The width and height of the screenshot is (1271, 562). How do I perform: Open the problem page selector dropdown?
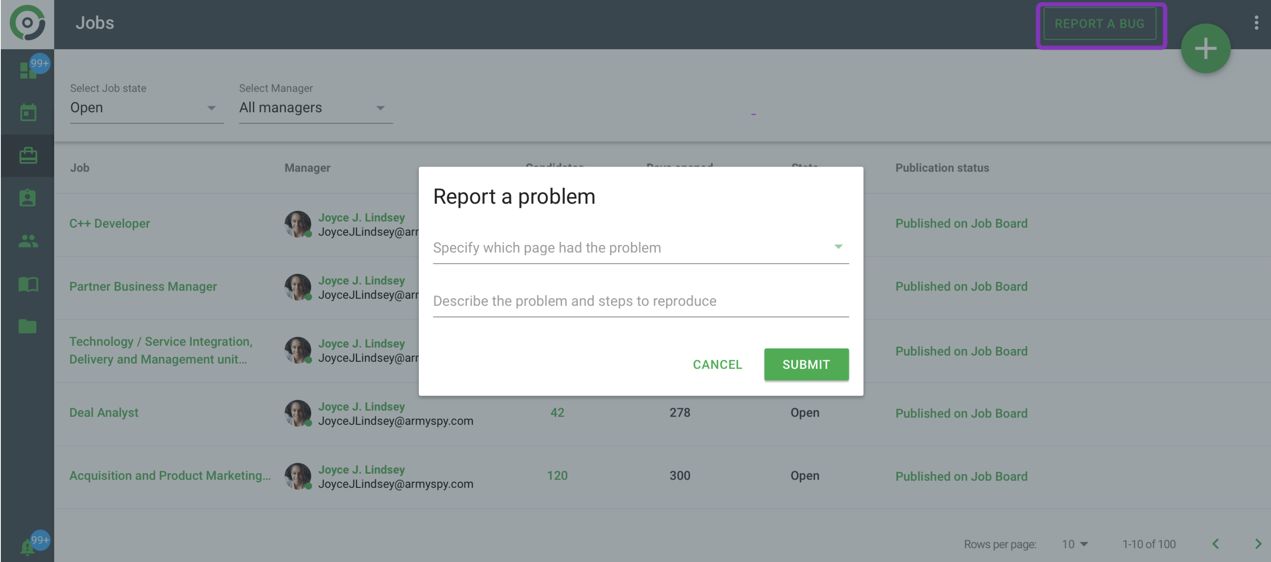tap(640, 247)
